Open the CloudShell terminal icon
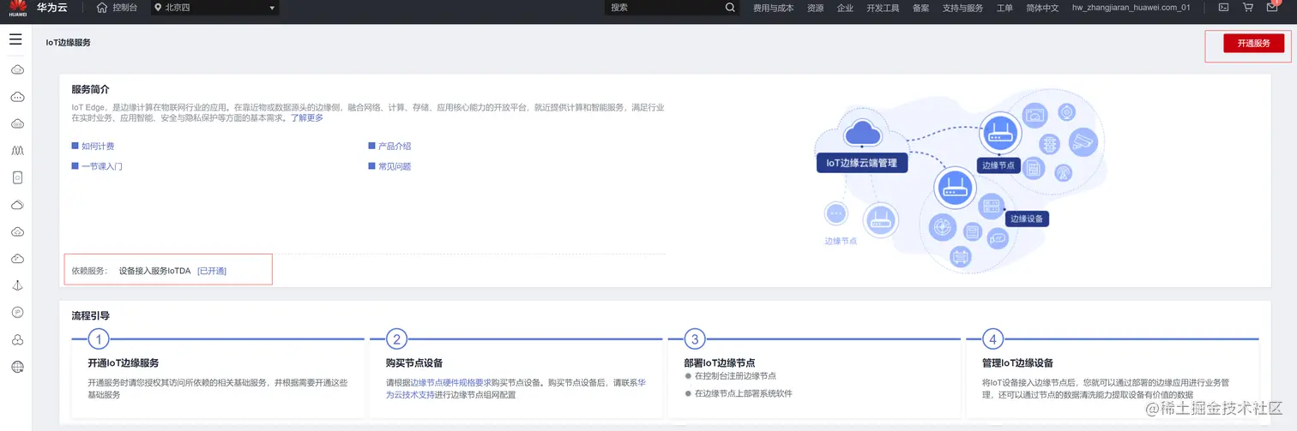1297x431 pixels. click(1223, 8)
